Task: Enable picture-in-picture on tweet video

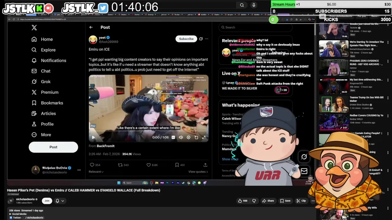Action: (x=196, y=137)
